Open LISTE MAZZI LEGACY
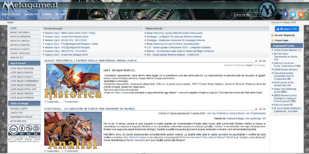Screen dimensions: 309x154 [24, 77]
